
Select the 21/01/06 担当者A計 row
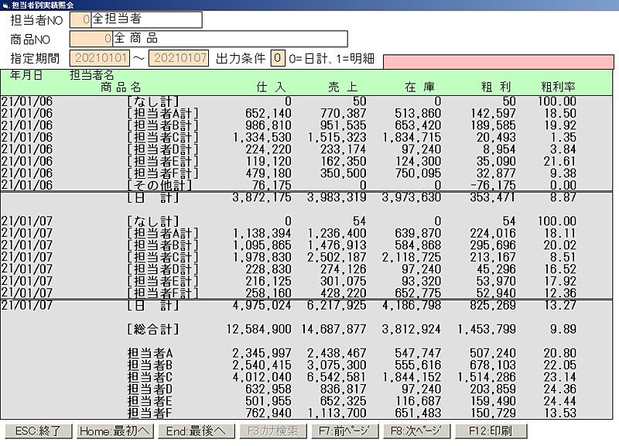[309, 113]
